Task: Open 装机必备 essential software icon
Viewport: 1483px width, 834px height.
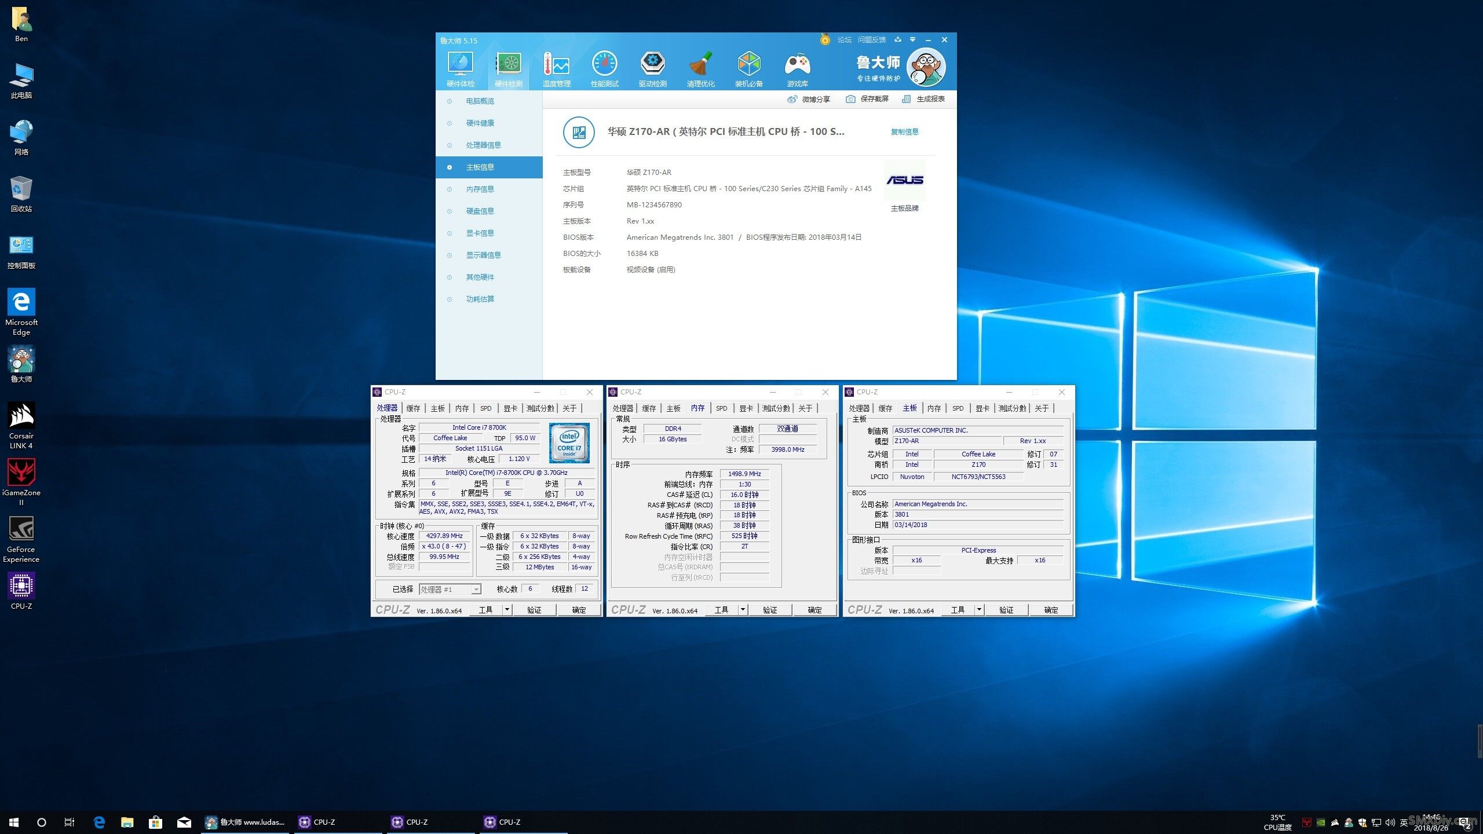Action: (x=749, y=69)
